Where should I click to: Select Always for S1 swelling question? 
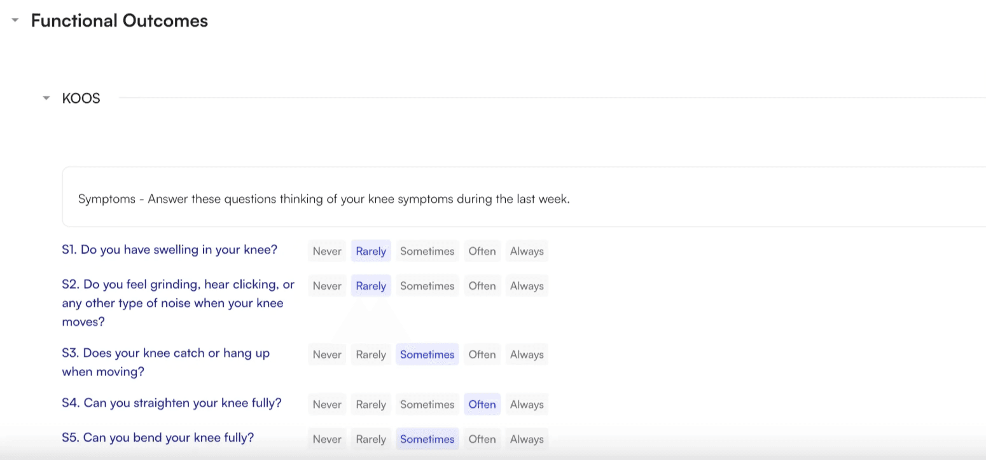[527, 251]
